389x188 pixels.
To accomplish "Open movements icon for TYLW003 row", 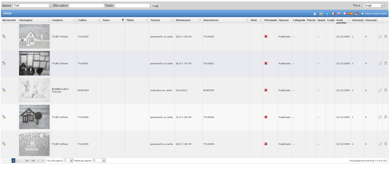I will [4, 37].
